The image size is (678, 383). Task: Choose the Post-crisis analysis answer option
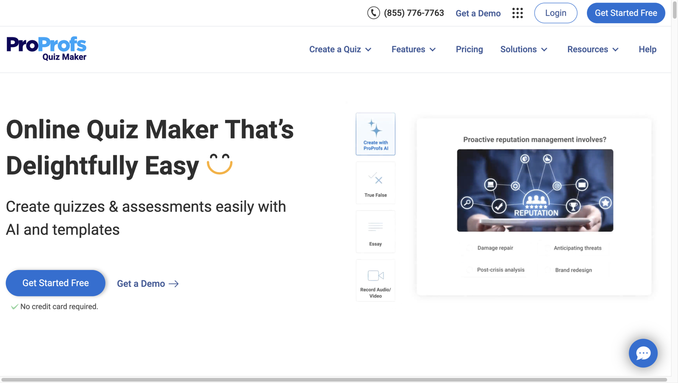[x=500, y=270]
